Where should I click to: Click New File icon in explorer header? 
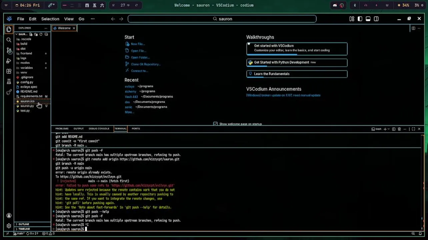pyautogui.click(x=31, y=34)
